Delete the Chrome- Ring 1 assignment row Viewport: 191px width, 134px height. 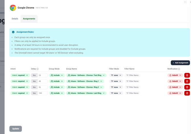pyautogui.click(x=187, y=81)
